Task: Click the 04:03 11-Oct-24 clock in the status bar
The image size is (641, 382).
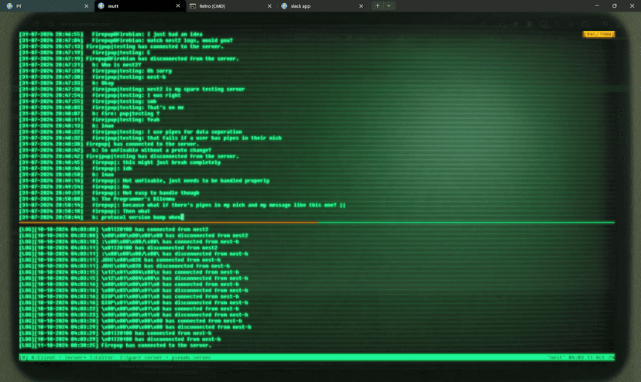Action: (591, 357)
